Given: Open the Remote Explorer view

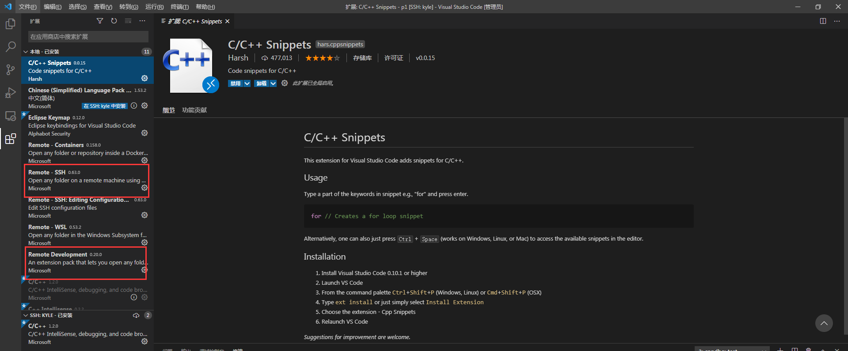Looking at the screenshot, I should click(11, 116).
